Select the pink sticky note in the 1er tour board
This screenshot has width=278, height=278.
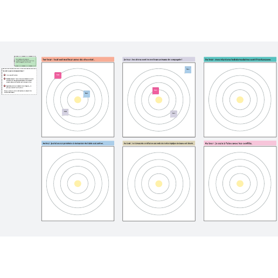pyautogui.click(x=58, y=75)
